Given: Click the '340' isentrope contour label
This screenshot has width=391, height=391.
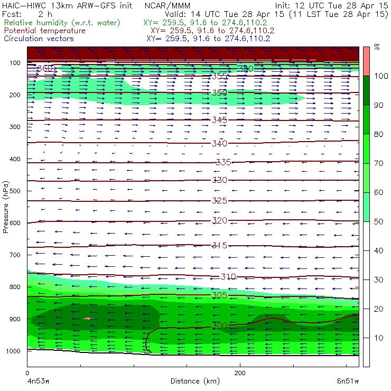Looking at the screenshot, I should click(x=219, y=144).
